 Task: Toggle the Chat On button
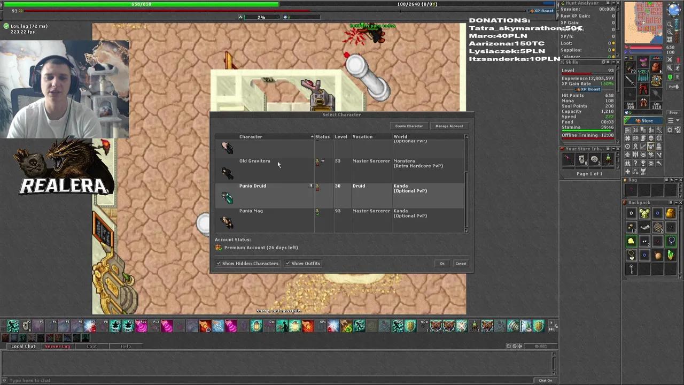[x=545, y=380]
